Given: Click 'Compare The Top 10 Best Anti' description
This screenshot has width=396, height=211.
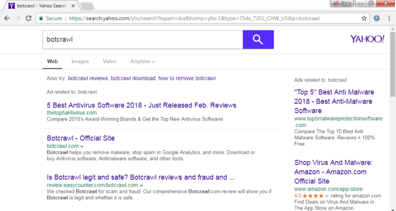Looking at the screenshot, I should (x=335, y=138).
